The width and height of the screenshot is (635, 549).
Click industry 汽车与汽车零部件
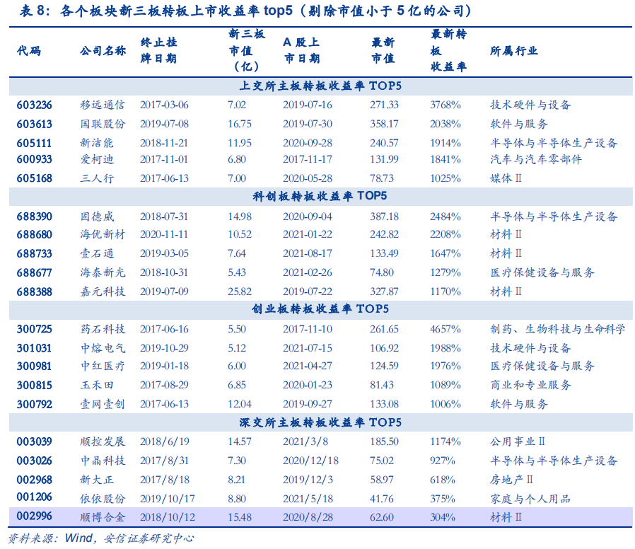click(536, 160)
